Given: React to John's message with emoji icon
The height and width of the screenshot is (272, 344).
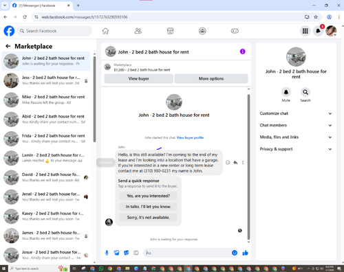Looking at the screenshot, I should (228, 163).
